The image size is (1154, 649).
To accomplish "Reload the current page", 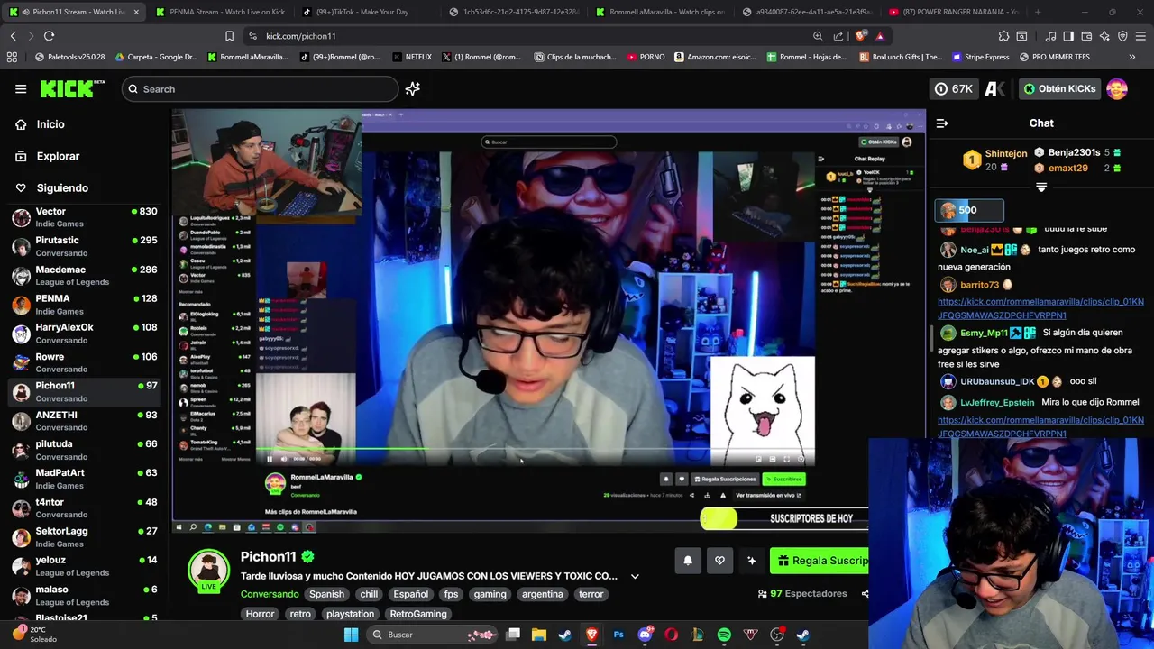I will click(x=49, y=36).
